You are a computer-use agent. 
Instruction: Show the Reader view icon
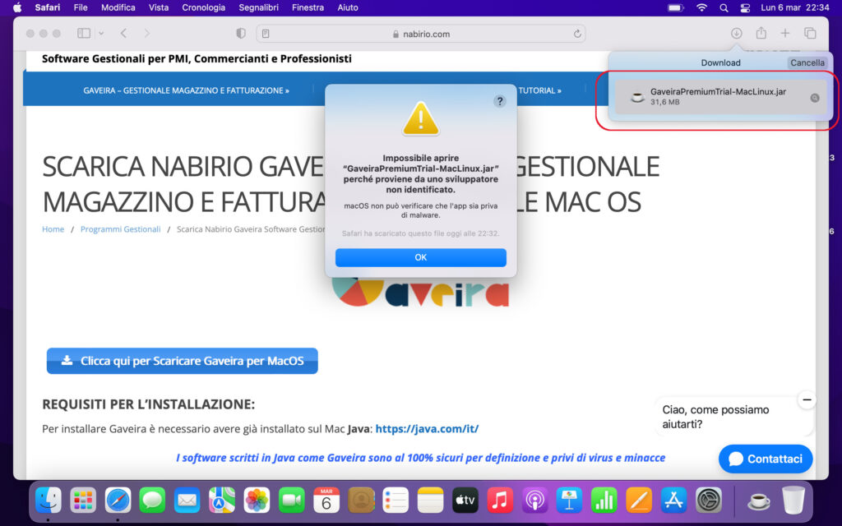click(x=266, y=34)
